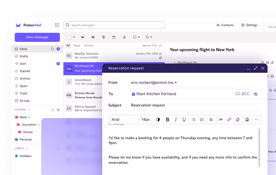
Task: Open the Spam folder
Action: pos(38,86)
